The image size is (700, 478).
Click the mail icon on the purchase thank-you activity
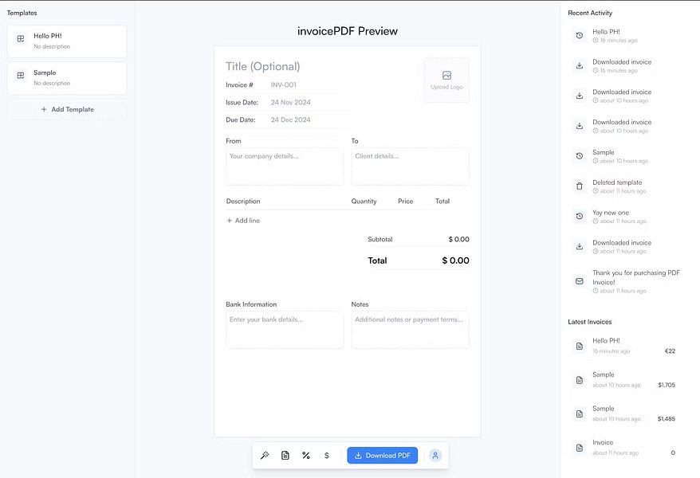580,280
